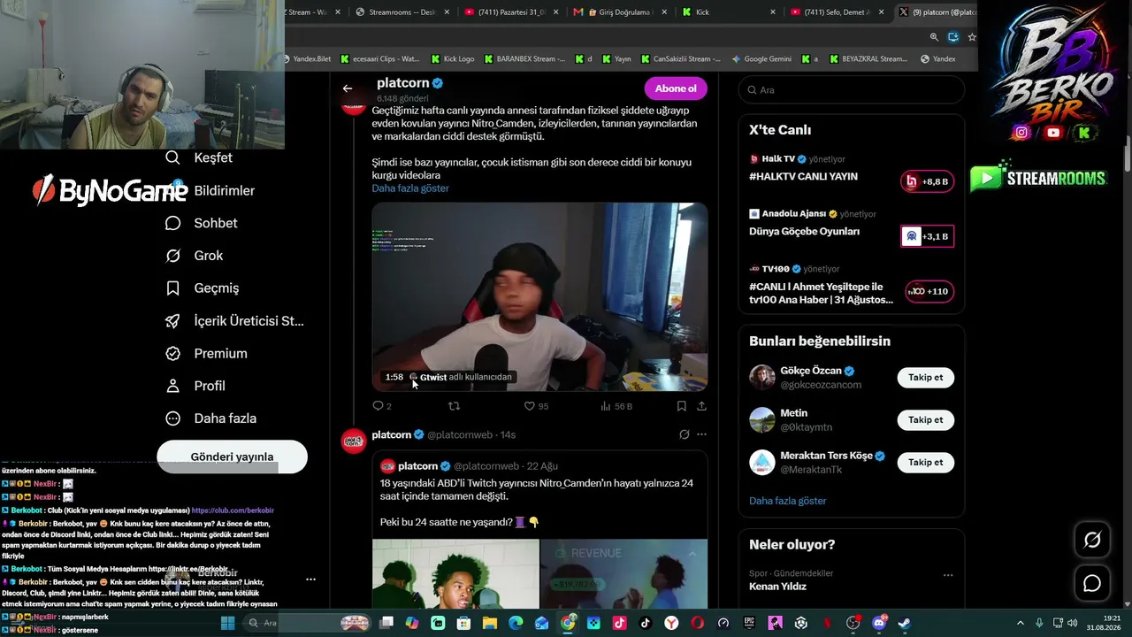Go back using the arrow beside platcorn
1132x637 pixels.
tap(348, 88)
